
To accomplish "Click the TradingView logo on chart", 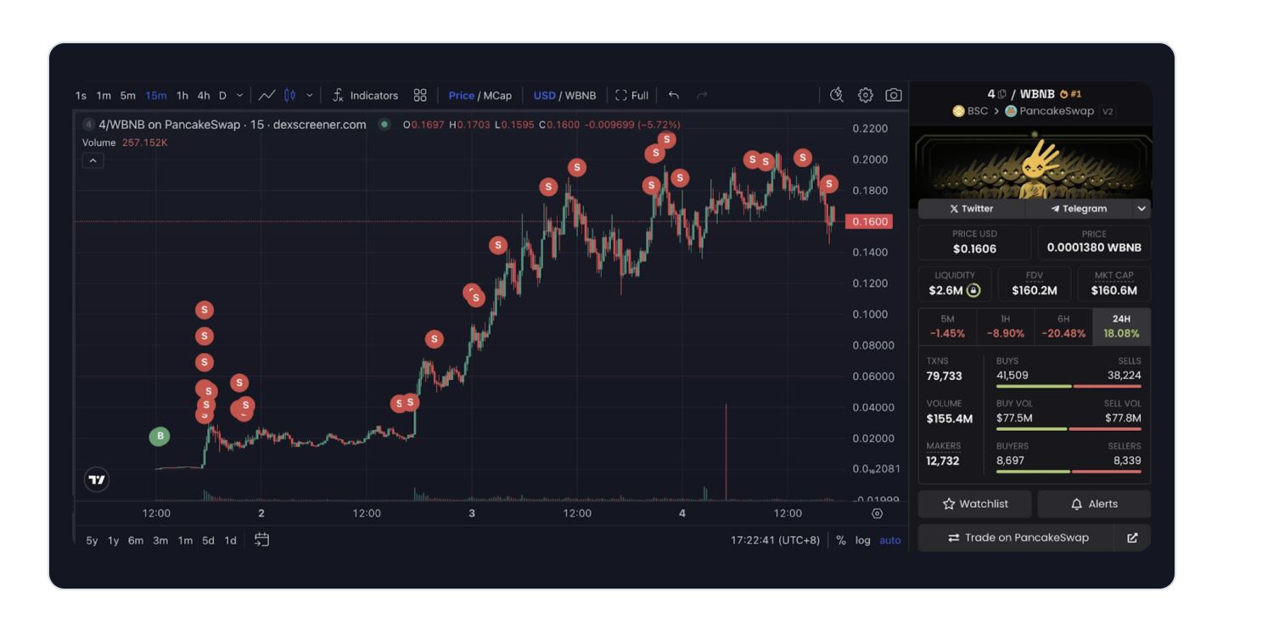I will pyautogui.click(x=98, y=480).
